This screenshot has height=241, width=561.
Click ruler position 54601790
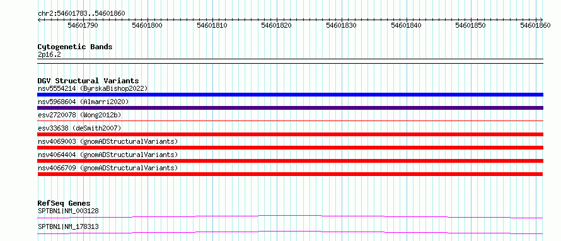coord(83,25)
